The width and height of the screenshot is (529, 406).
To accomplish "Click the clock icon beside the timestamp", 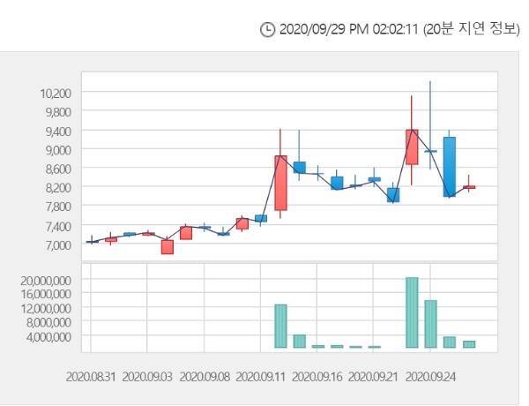I will 267,30.
